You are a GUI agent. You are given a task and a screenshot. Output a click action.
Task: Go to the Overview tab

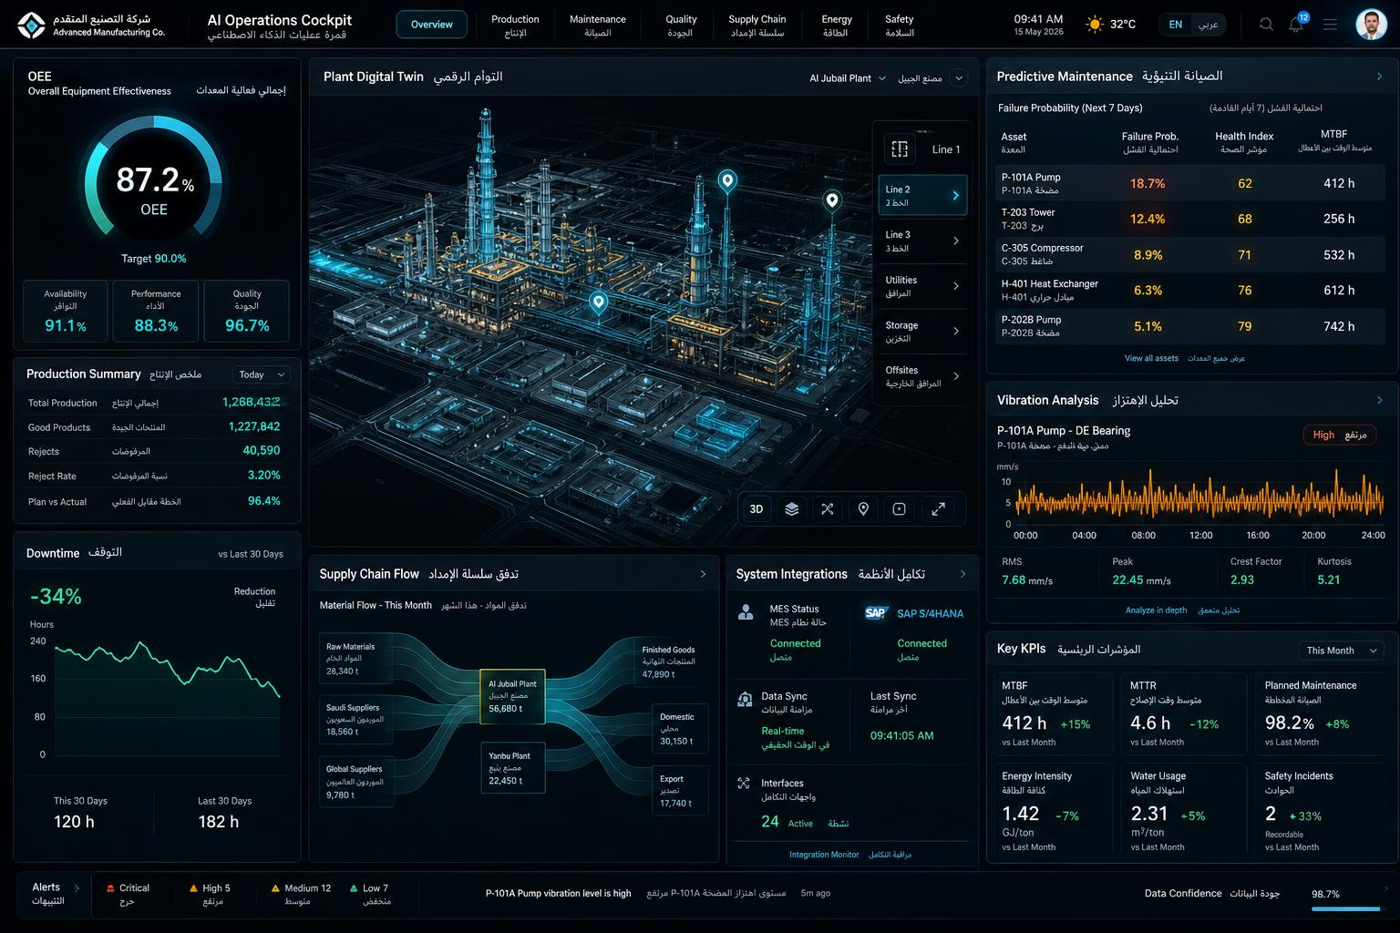click(431, 25)
